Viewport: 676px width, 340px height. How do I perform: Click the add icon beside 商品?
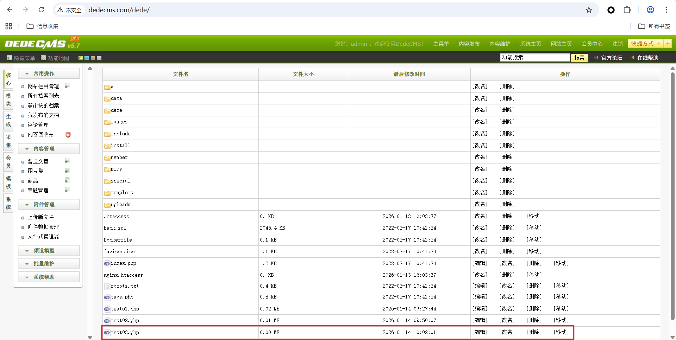click(x=67, y=180)
